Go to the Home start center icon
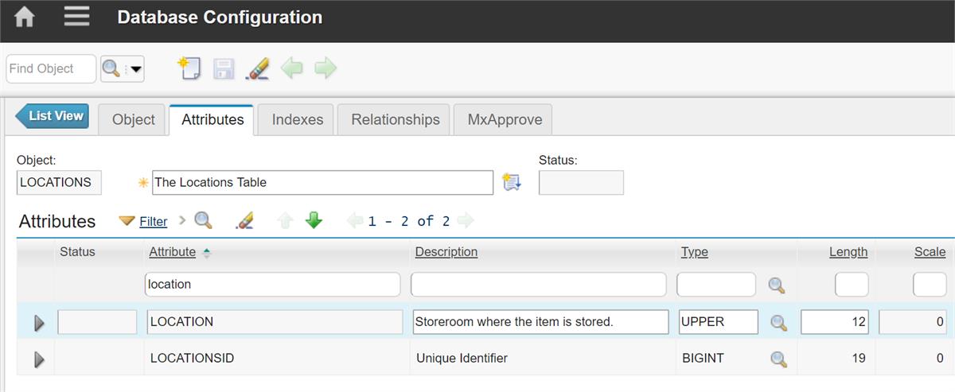 [25, 17]
